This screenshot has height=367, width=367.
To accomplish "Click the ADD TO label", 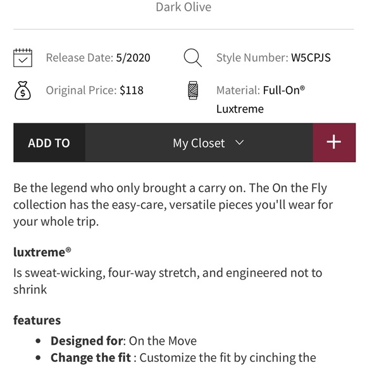I will click(49, 143).
